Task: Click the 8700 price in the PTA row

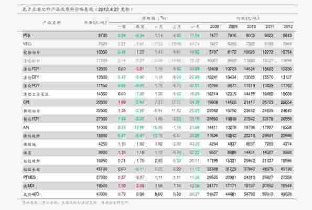Action: pyautogui.click(x=103, y=36)
